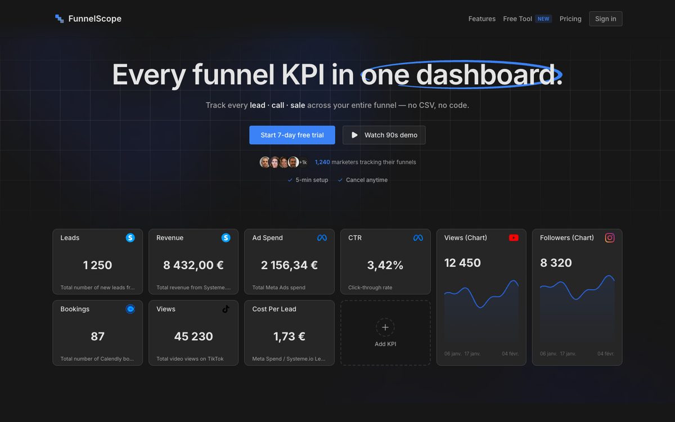Click the Views (Chart) card title

click(466, 238)
